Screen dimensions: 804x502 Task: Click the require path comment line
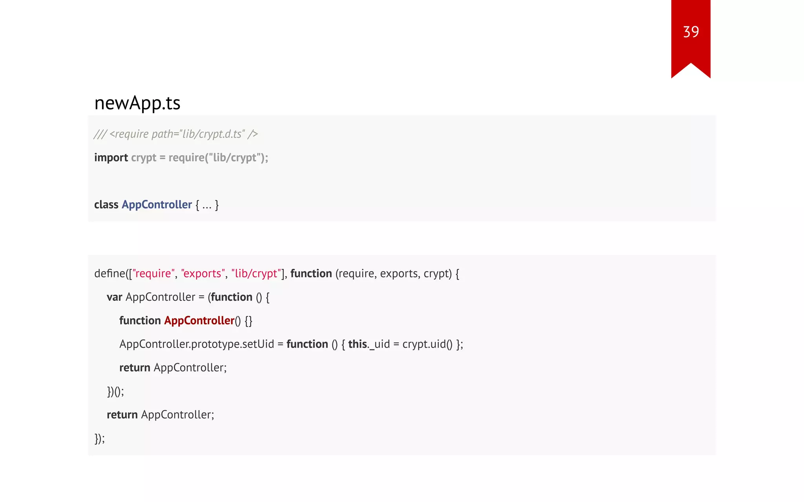pos(175,134)
